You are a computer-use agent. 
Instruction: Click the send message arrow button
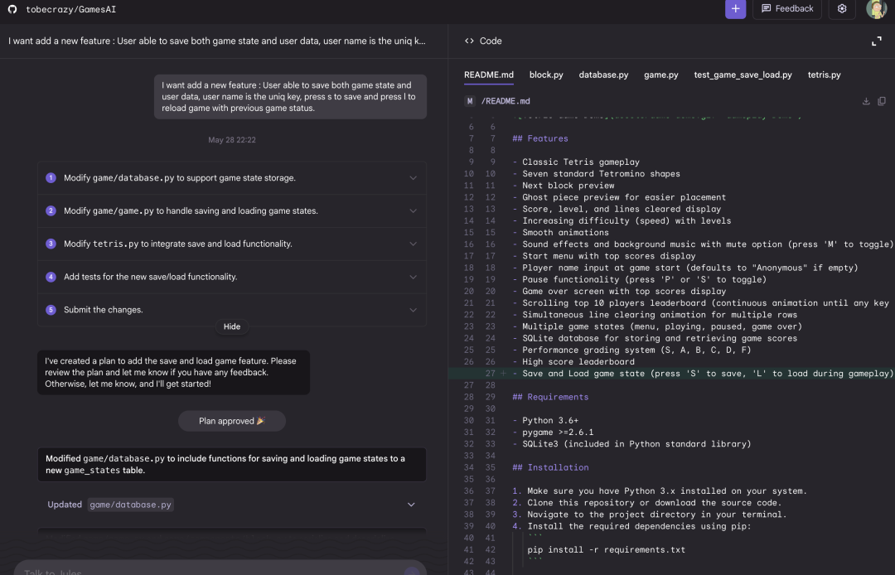[x=411, y=571]
